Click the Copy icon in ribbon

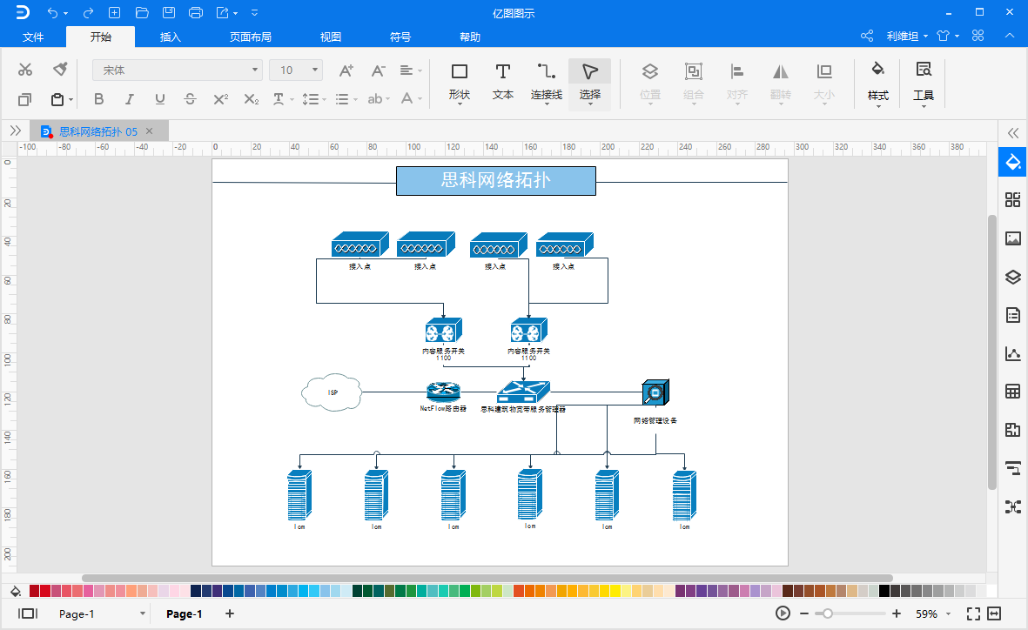click(x=25, y=100)
